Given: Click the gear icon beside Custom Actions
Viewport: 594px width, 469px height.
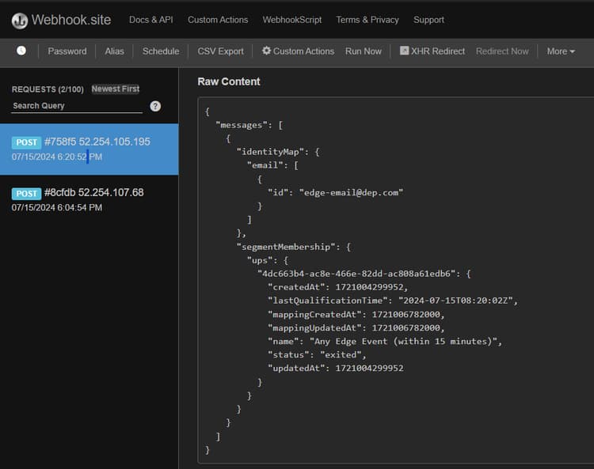Looking at the screenshot, I should [266, 51].
